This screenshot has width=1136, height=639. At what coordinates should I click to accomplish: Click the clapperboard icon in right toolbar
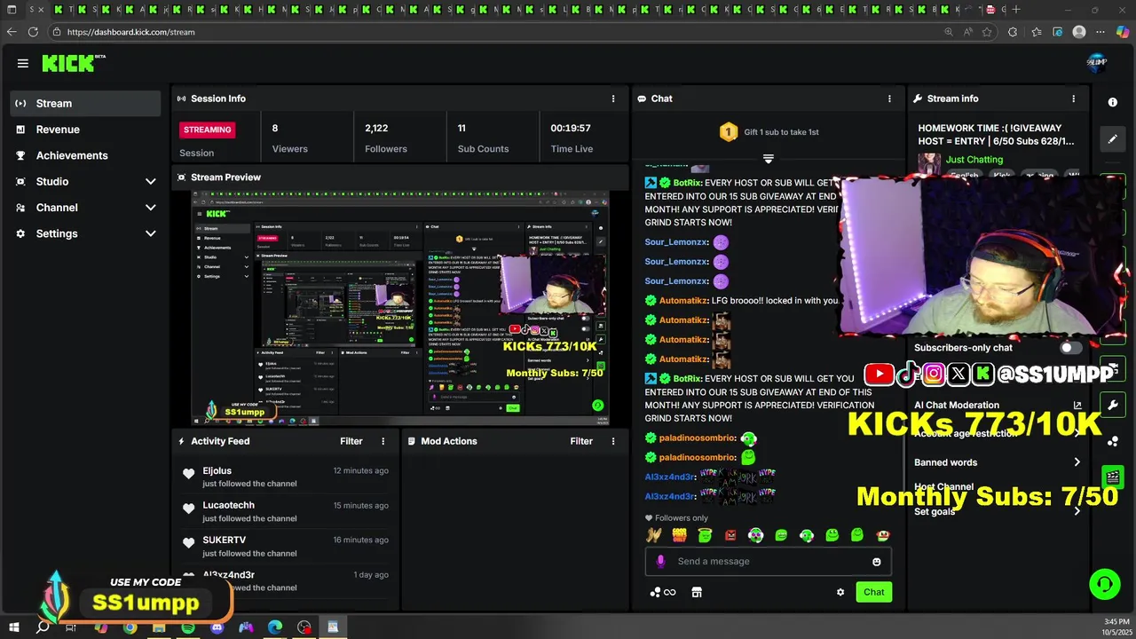pos(1113,477)
